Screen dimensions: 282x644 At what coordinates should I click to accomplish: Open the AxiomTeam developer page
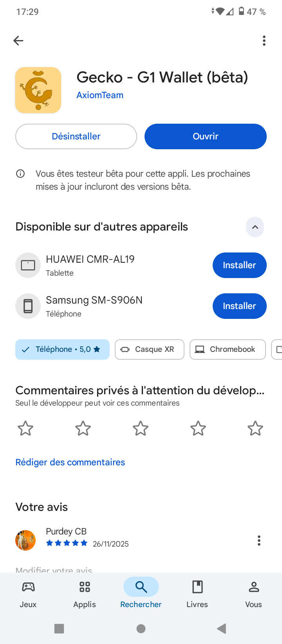[x=100, y=95]
